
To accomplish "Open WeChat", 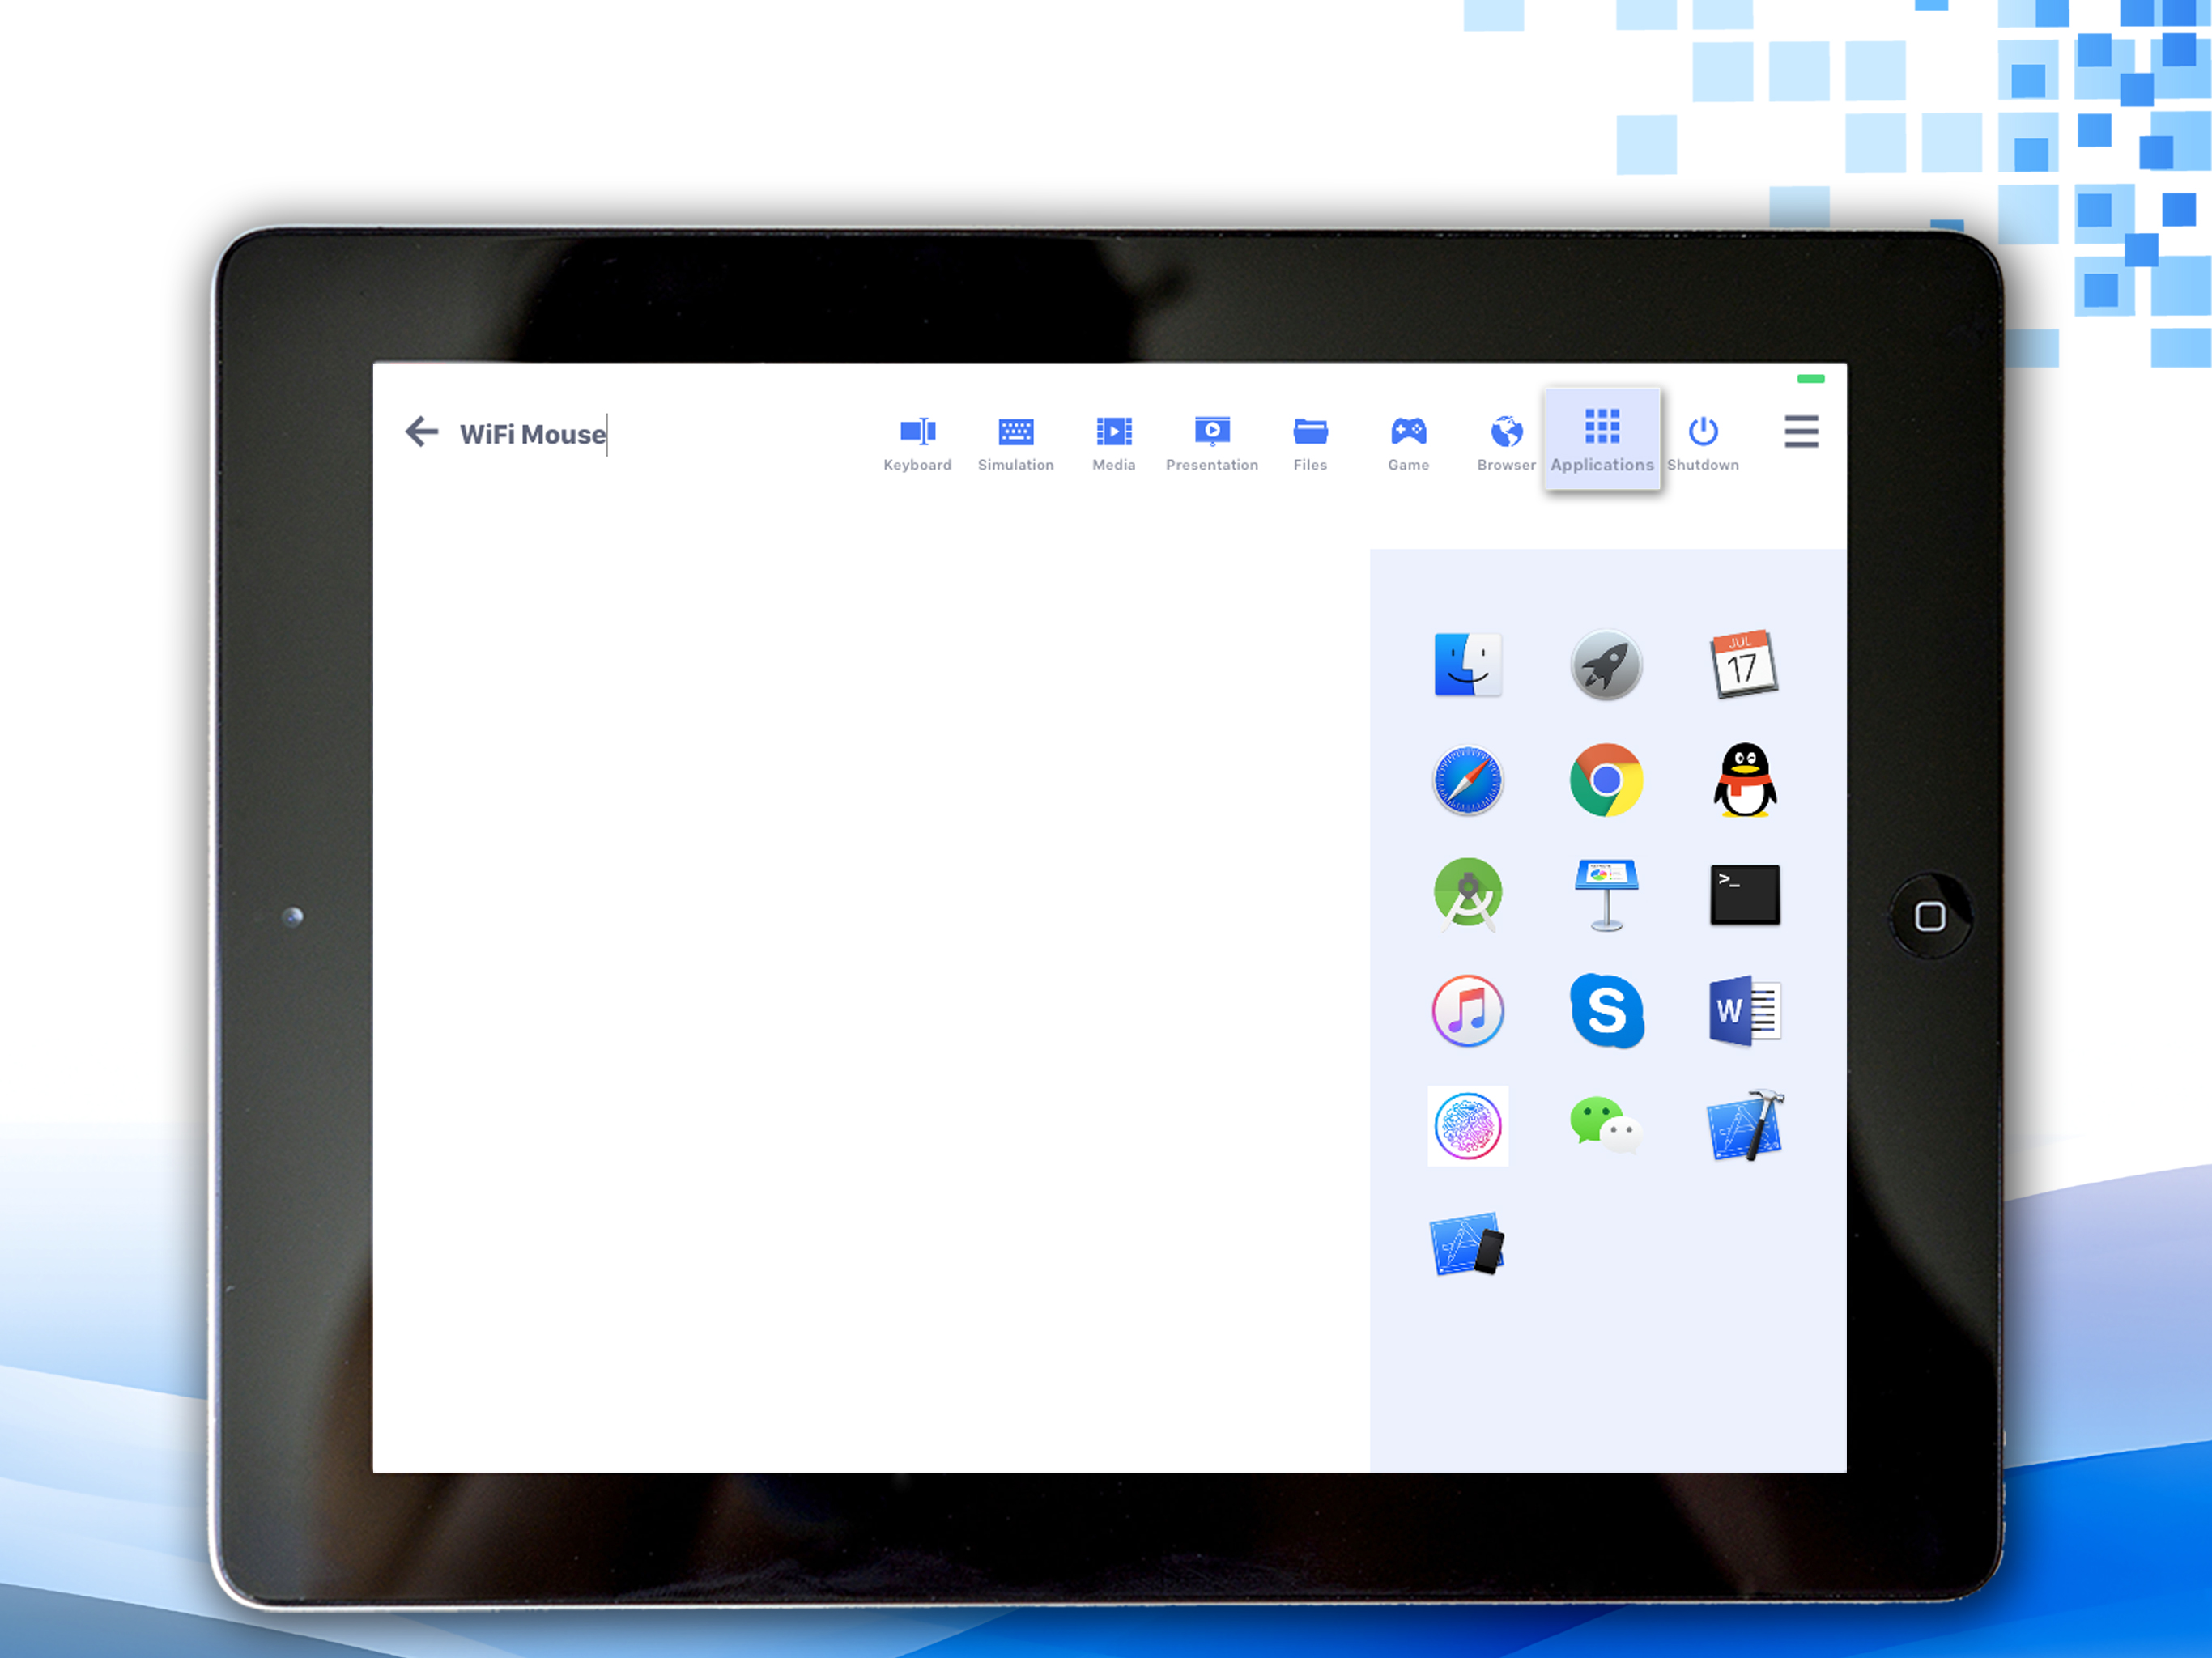I will [x=1606, y=1126].
